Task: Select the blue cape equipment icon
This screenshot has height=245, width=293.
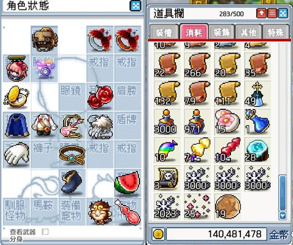Action: tap(16, 125)
